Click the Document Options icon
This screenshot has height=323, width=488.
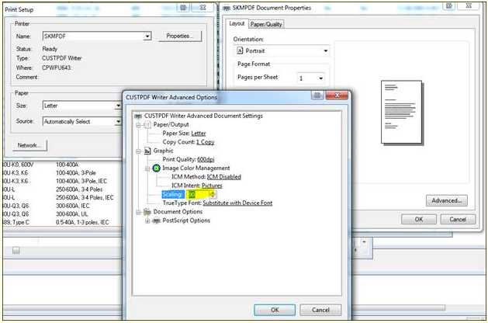tap(147, 211)
